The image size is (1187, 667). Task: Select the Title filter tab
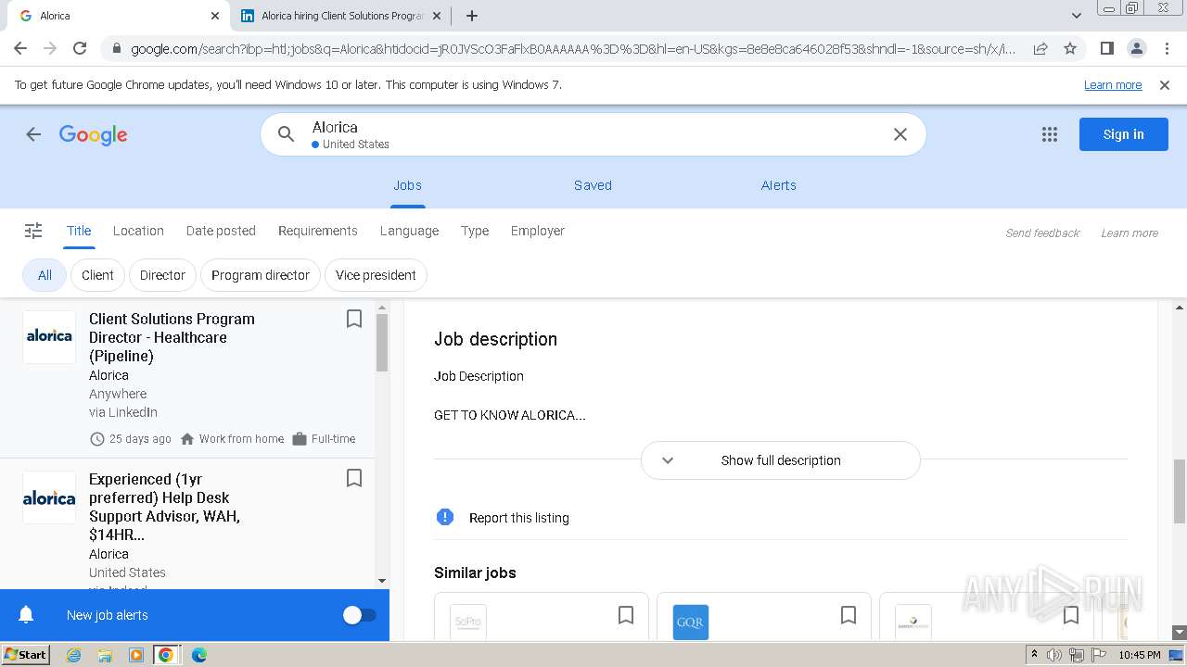(79, 231)
